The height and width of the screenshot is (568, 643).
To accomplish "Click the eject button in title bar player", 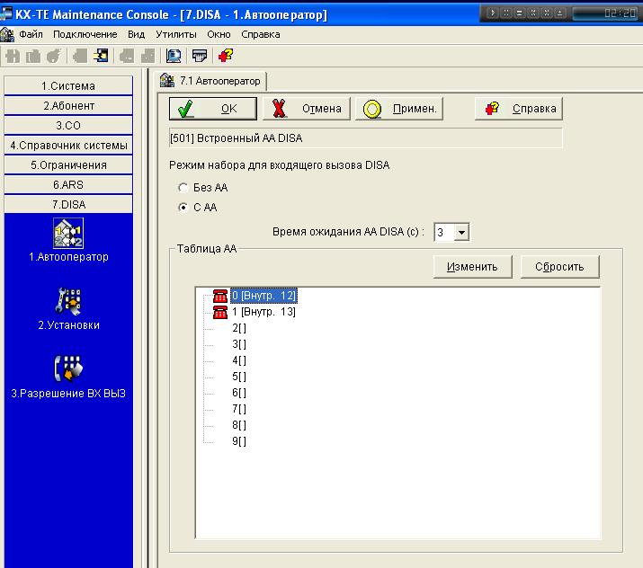I will tap(559, 13).
